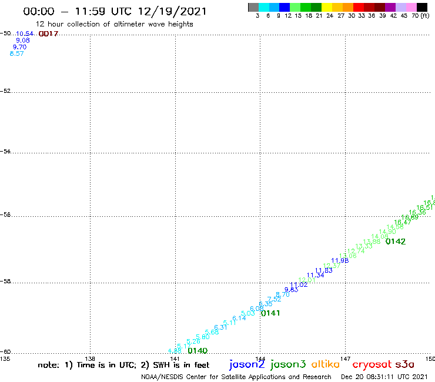
Task: Click the Dec 20 08:31:11 UTC timestamp
Action: point(384,377)
